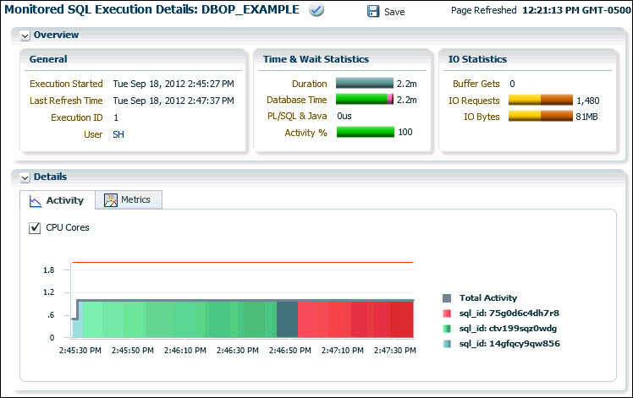
Task: Click the Save floppy disk icon
Action: (x=373, y=12)
